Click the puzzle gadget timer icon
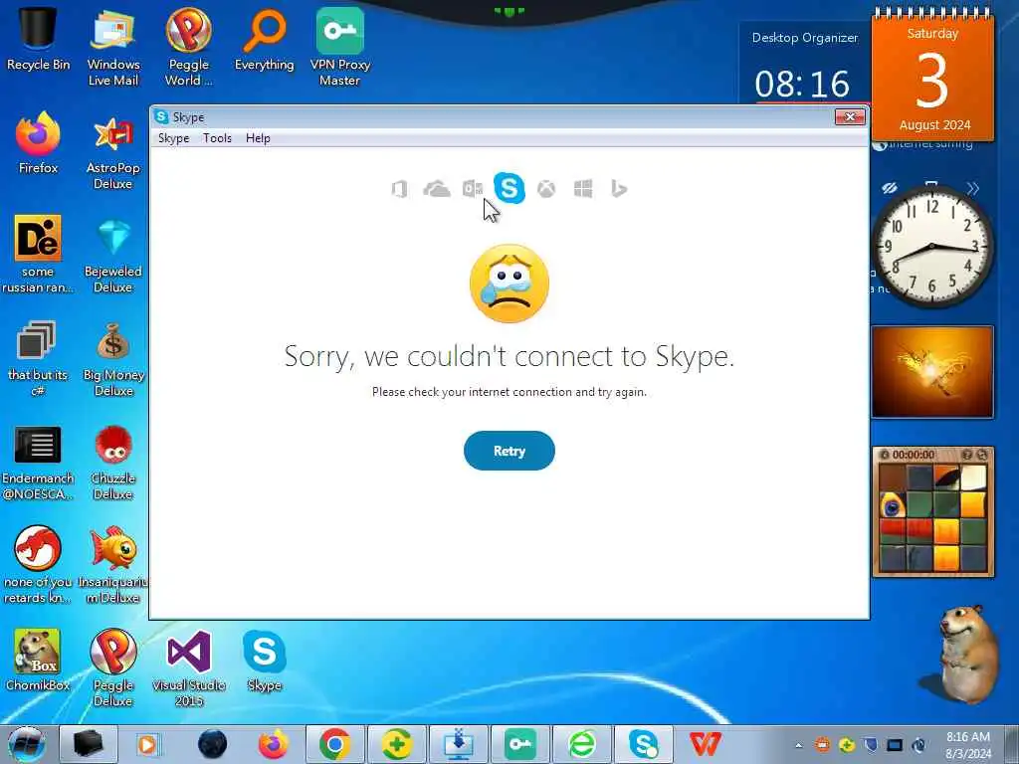 click(x=885, y=455)
